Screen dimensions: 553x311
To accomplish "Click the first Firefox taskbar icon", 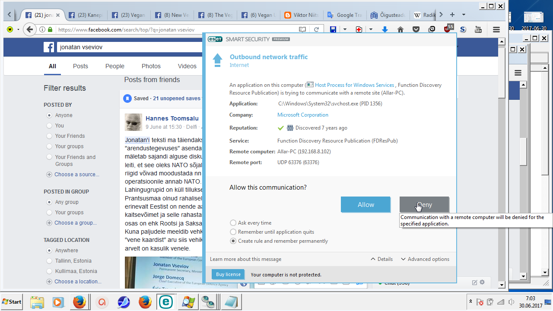I will tap(79, 301).
